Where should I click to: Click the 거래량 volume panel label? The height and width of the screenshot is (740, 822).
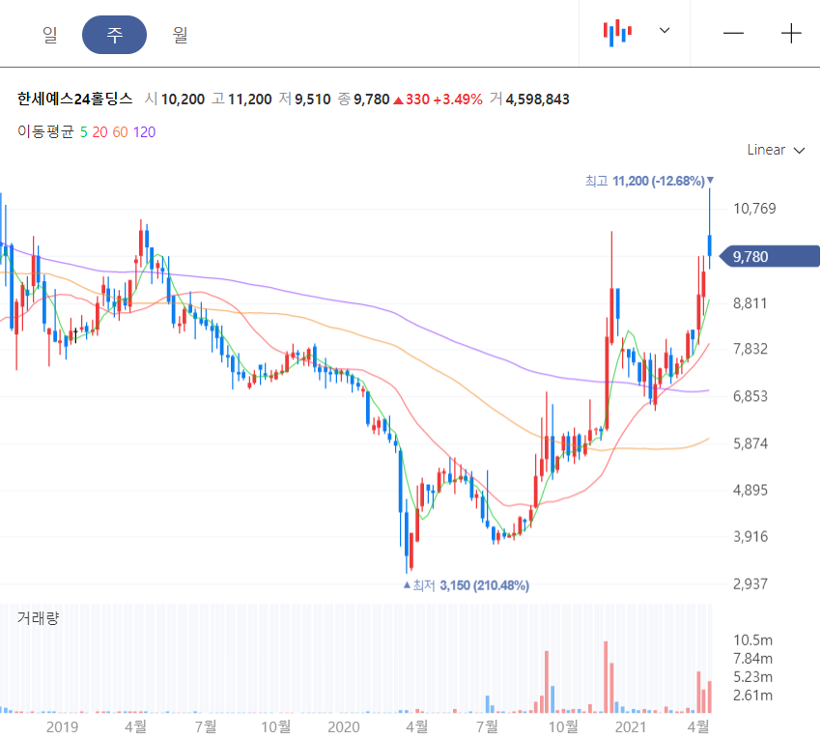39,618
